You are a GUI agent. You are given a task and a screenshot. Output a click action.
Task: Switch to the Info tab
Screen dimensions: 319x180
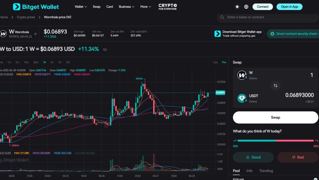point(249,171)
